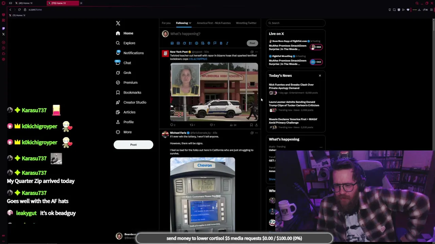This screenshot has height=244, width=435.
Task: Click the browser back button
Action: click(10, 10)
